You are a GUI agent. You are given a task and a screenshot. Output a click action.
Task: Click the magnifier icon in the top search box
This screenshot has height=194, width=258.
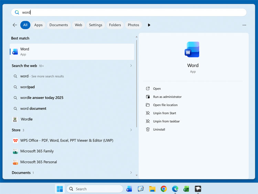(x=17, y=12)
